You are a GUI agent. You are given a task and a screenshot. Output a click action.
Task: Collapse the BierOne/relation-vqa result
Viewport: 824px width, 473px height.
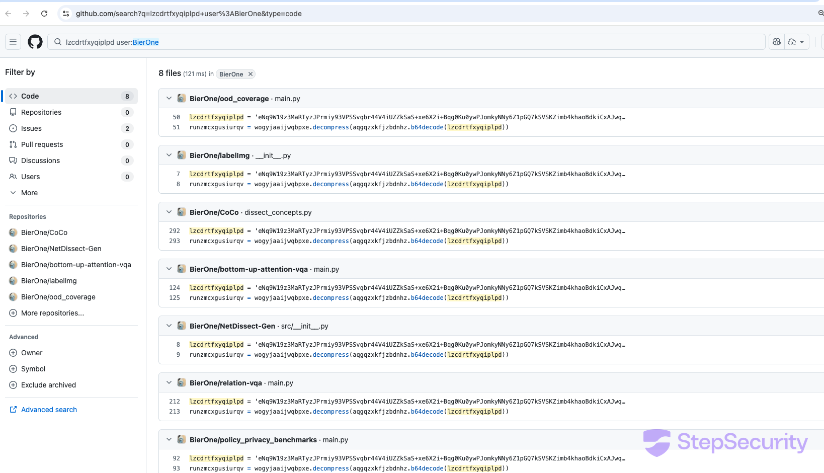pyautogui.click(x=169, y=382)
